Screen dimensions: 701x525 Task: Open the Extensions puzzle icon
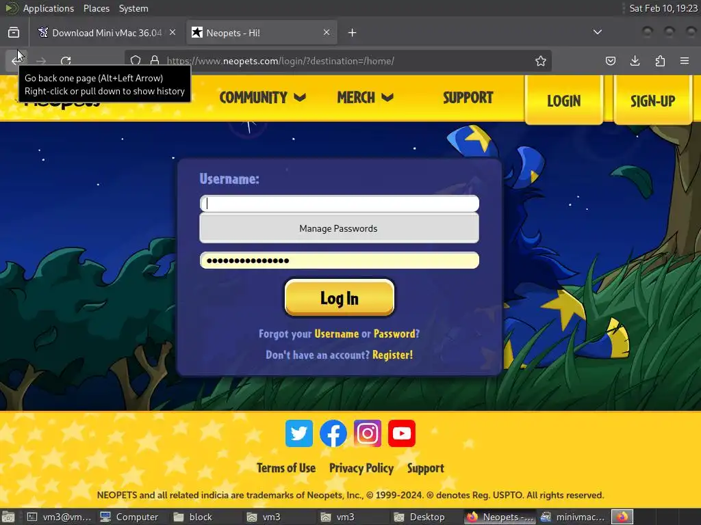[660, 61]
